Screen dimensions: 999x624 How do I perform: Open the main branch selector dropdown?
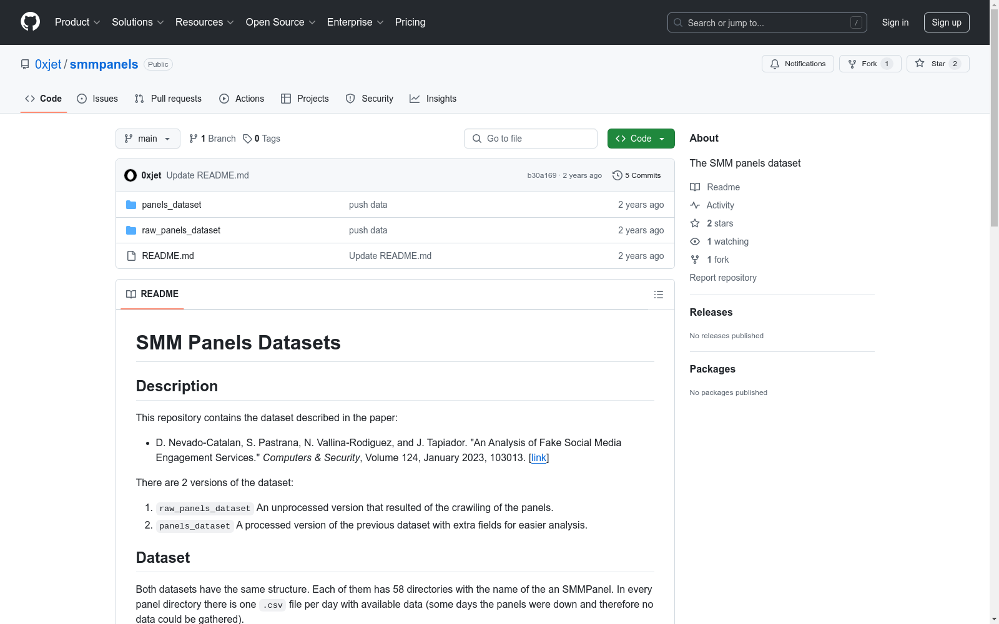coord(148,139)
